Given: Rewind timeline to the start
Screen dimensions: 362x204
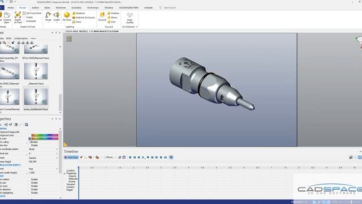Looking at the screenshot, I should (130, 158).
